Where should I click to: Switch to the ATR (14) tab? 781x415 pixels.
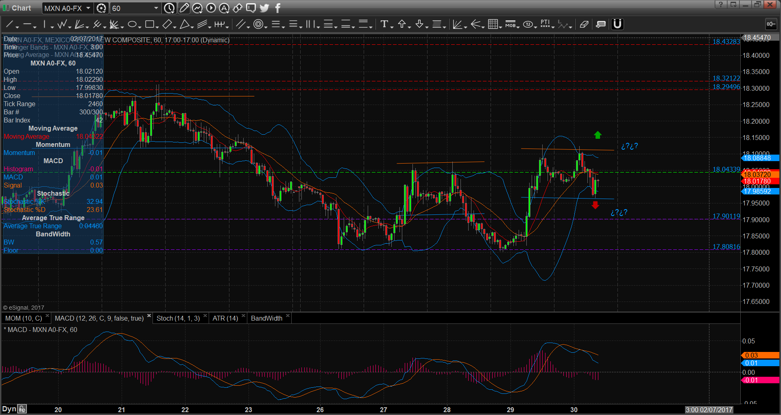[225, 318]
